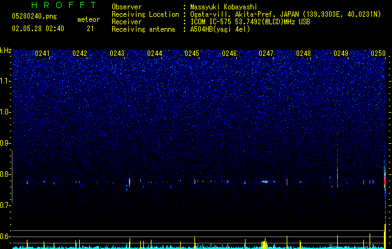Image resolution: width=392 pixels, height=249 pixels.
Task: Click the 0247 time marker
Action: pyautogui.click(x=266, y=53)
